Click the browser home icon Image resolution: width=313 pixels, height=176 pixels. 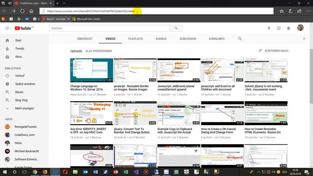[31, 11]
